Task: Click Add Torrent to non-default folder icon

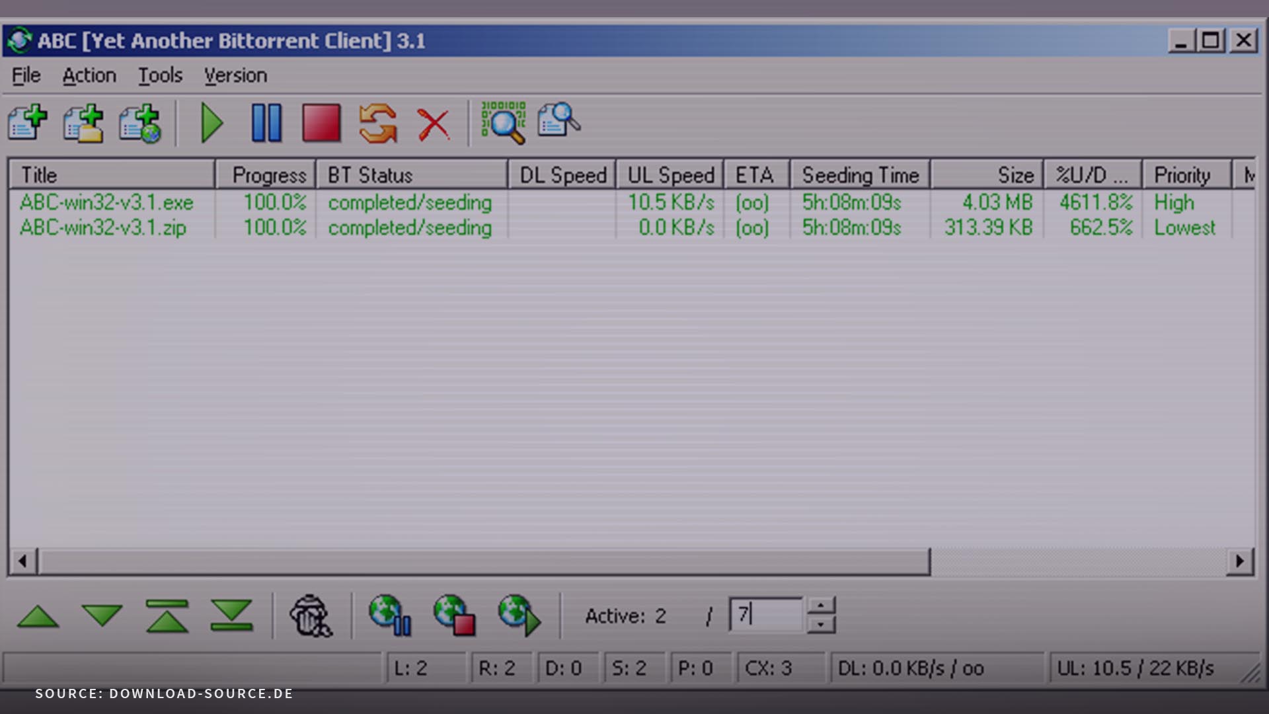Action: point(83,123)
